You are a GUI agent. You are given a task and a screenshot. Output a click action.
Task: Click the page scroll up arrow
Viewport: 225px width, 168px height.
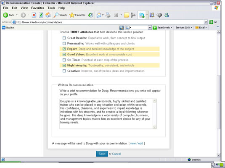pyautogui.click(x=218, y=32)
